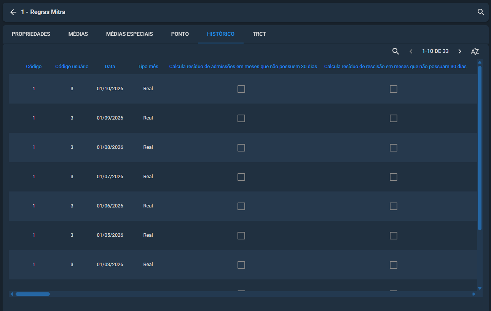
Task: Click the rescisão residue column header
Action: [395, 67]
